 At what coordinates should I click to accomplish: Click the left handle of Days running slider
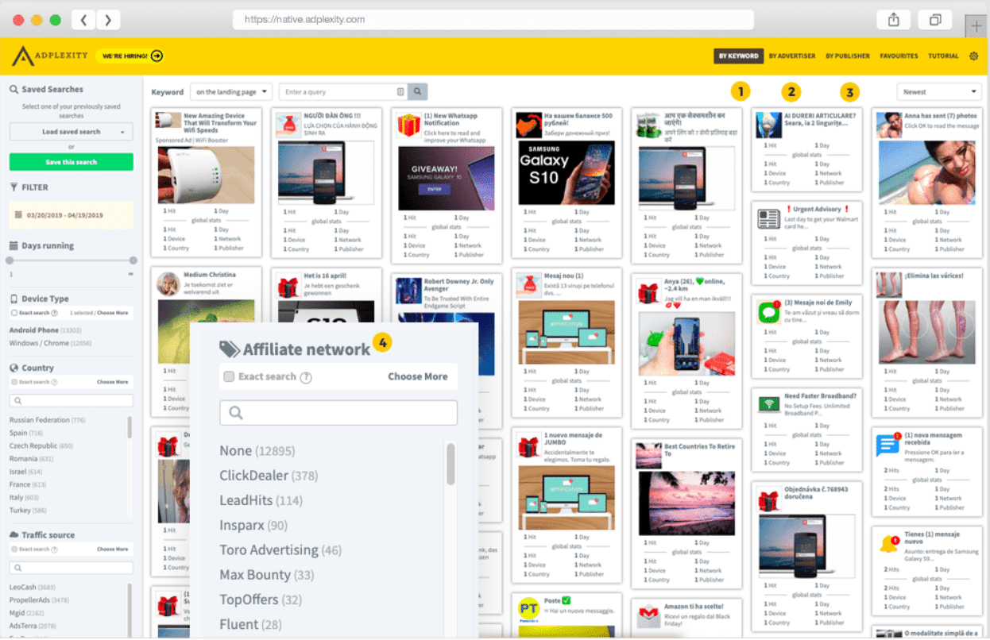(10, 260)
